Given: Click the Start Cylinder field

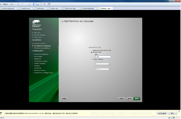Looking at the screenshot, I should coord(102,64).
